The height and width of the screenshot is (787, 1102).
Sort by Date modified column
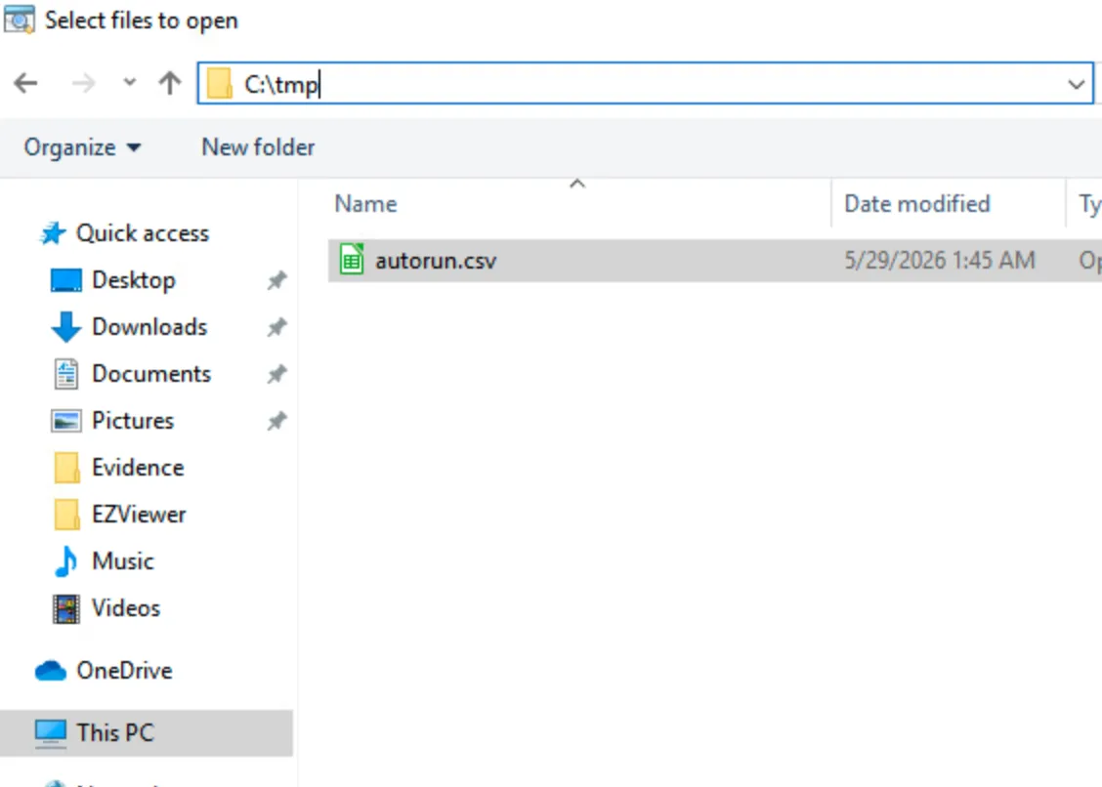click(x=916, y=204)
